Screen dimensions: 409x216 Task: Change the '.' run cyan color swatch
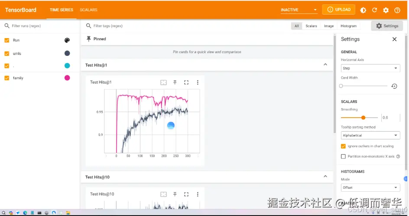coord(67,66)
